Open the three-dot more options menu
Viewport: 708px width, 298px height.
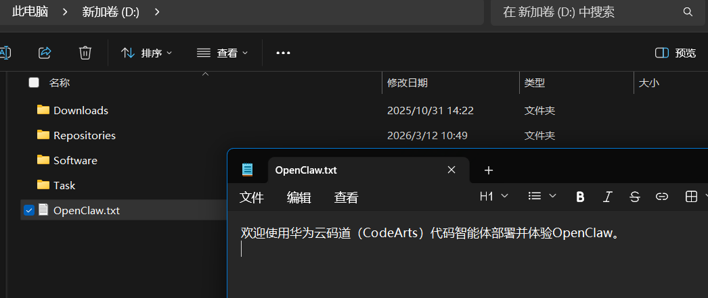(283, 53)
